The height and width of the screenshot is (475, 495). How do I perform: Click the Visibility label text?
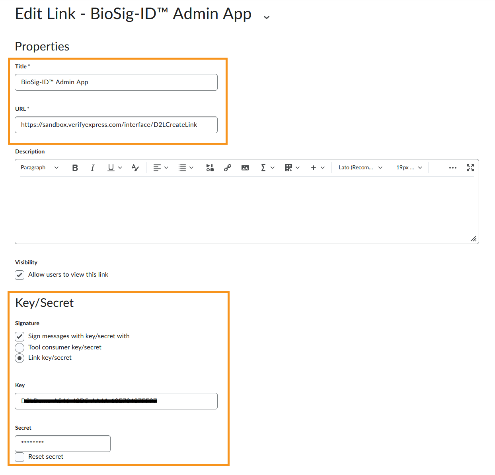(26, 262)
